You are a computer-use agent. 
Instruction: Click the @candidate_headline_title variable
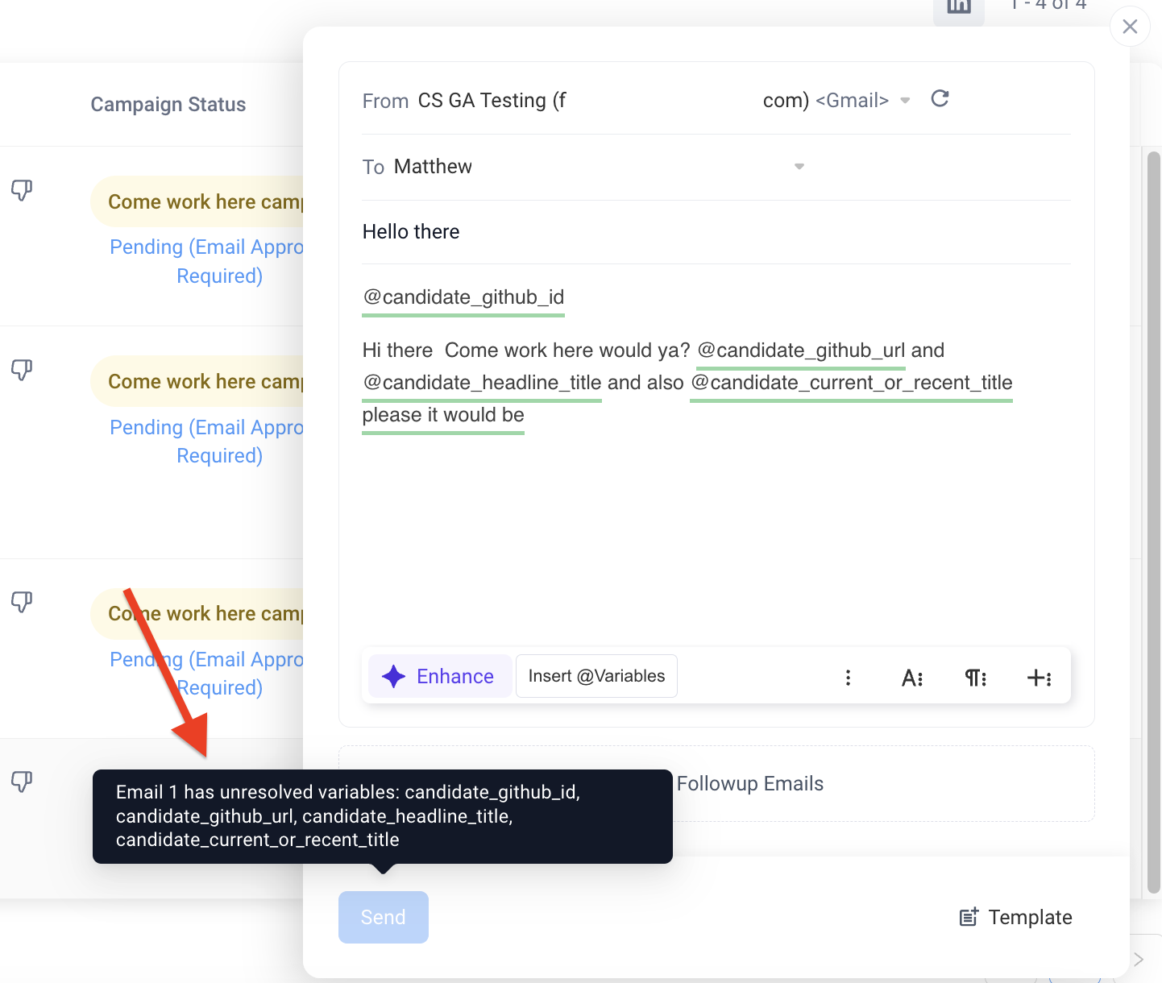pyautogui.click(x=482, y=383)
